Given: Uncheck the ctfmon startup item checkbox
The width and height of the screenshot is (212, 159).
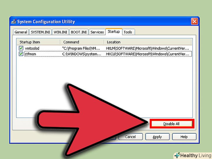Looking at the screenshot, I should click(x=21, y=54).
